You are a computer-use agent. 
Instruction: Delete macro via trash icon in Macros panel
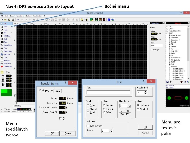(170, 82)
